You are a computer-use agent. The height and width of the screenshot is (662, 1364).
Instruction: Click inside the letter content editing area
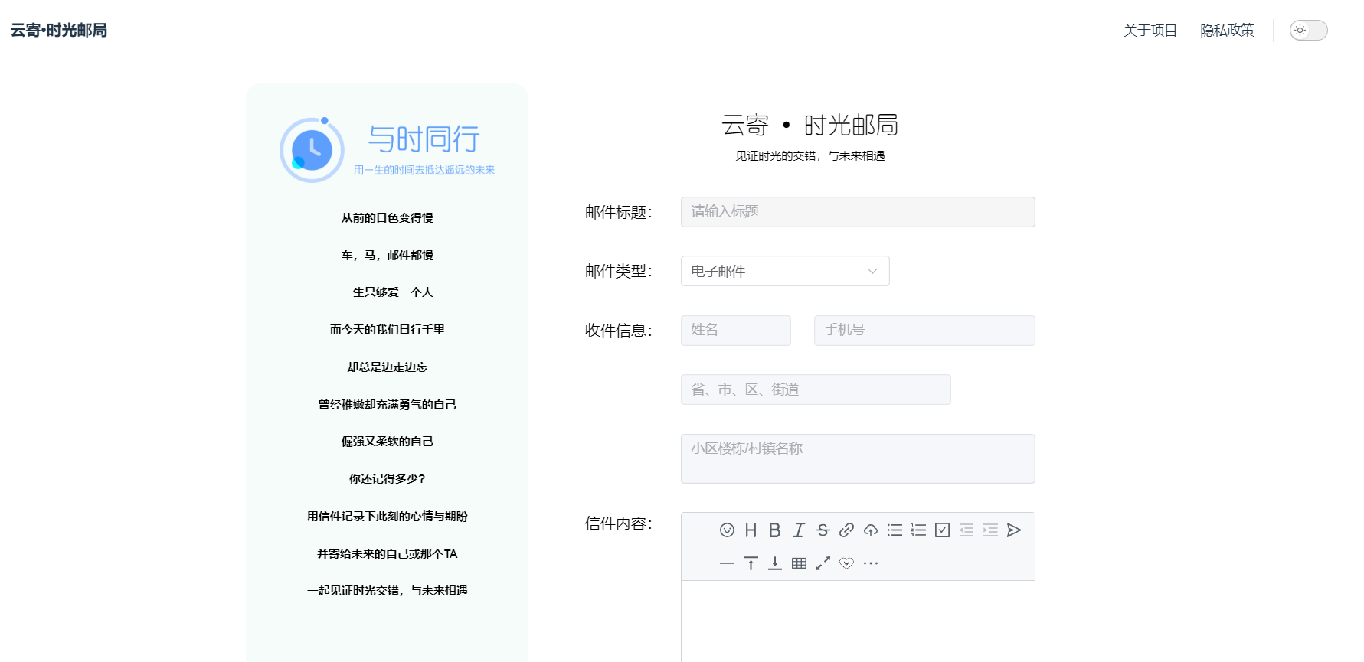click(858, 621)
